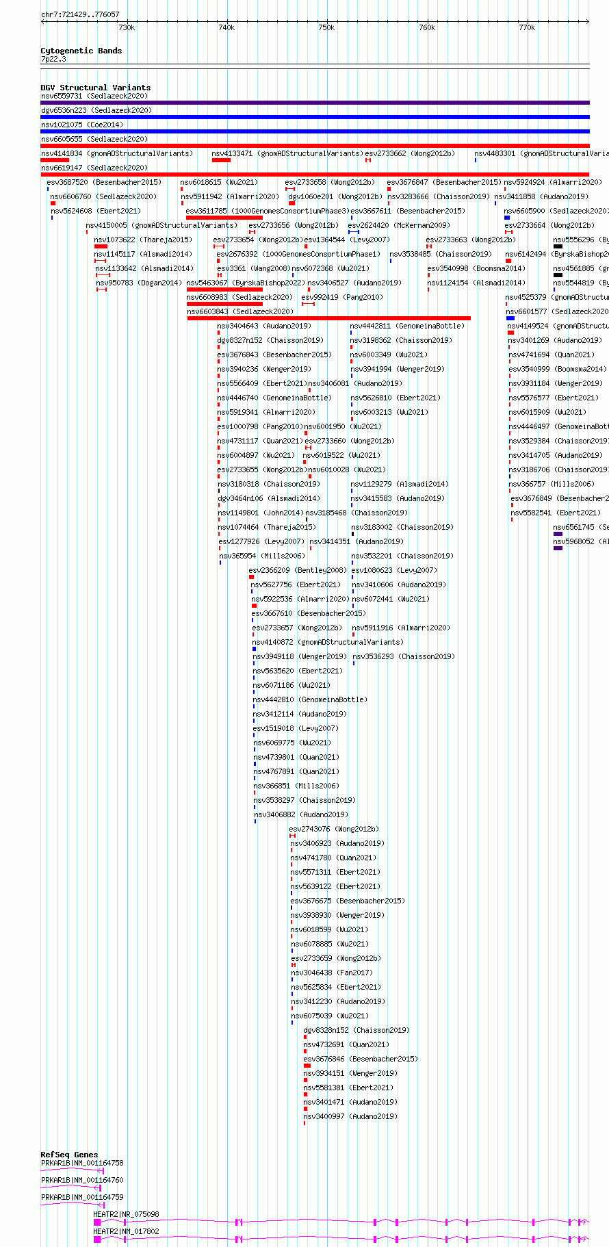Click nsv366851 (Mills2006) label
The width and height of the screenshot is (609, 1247).
point(296,786)
